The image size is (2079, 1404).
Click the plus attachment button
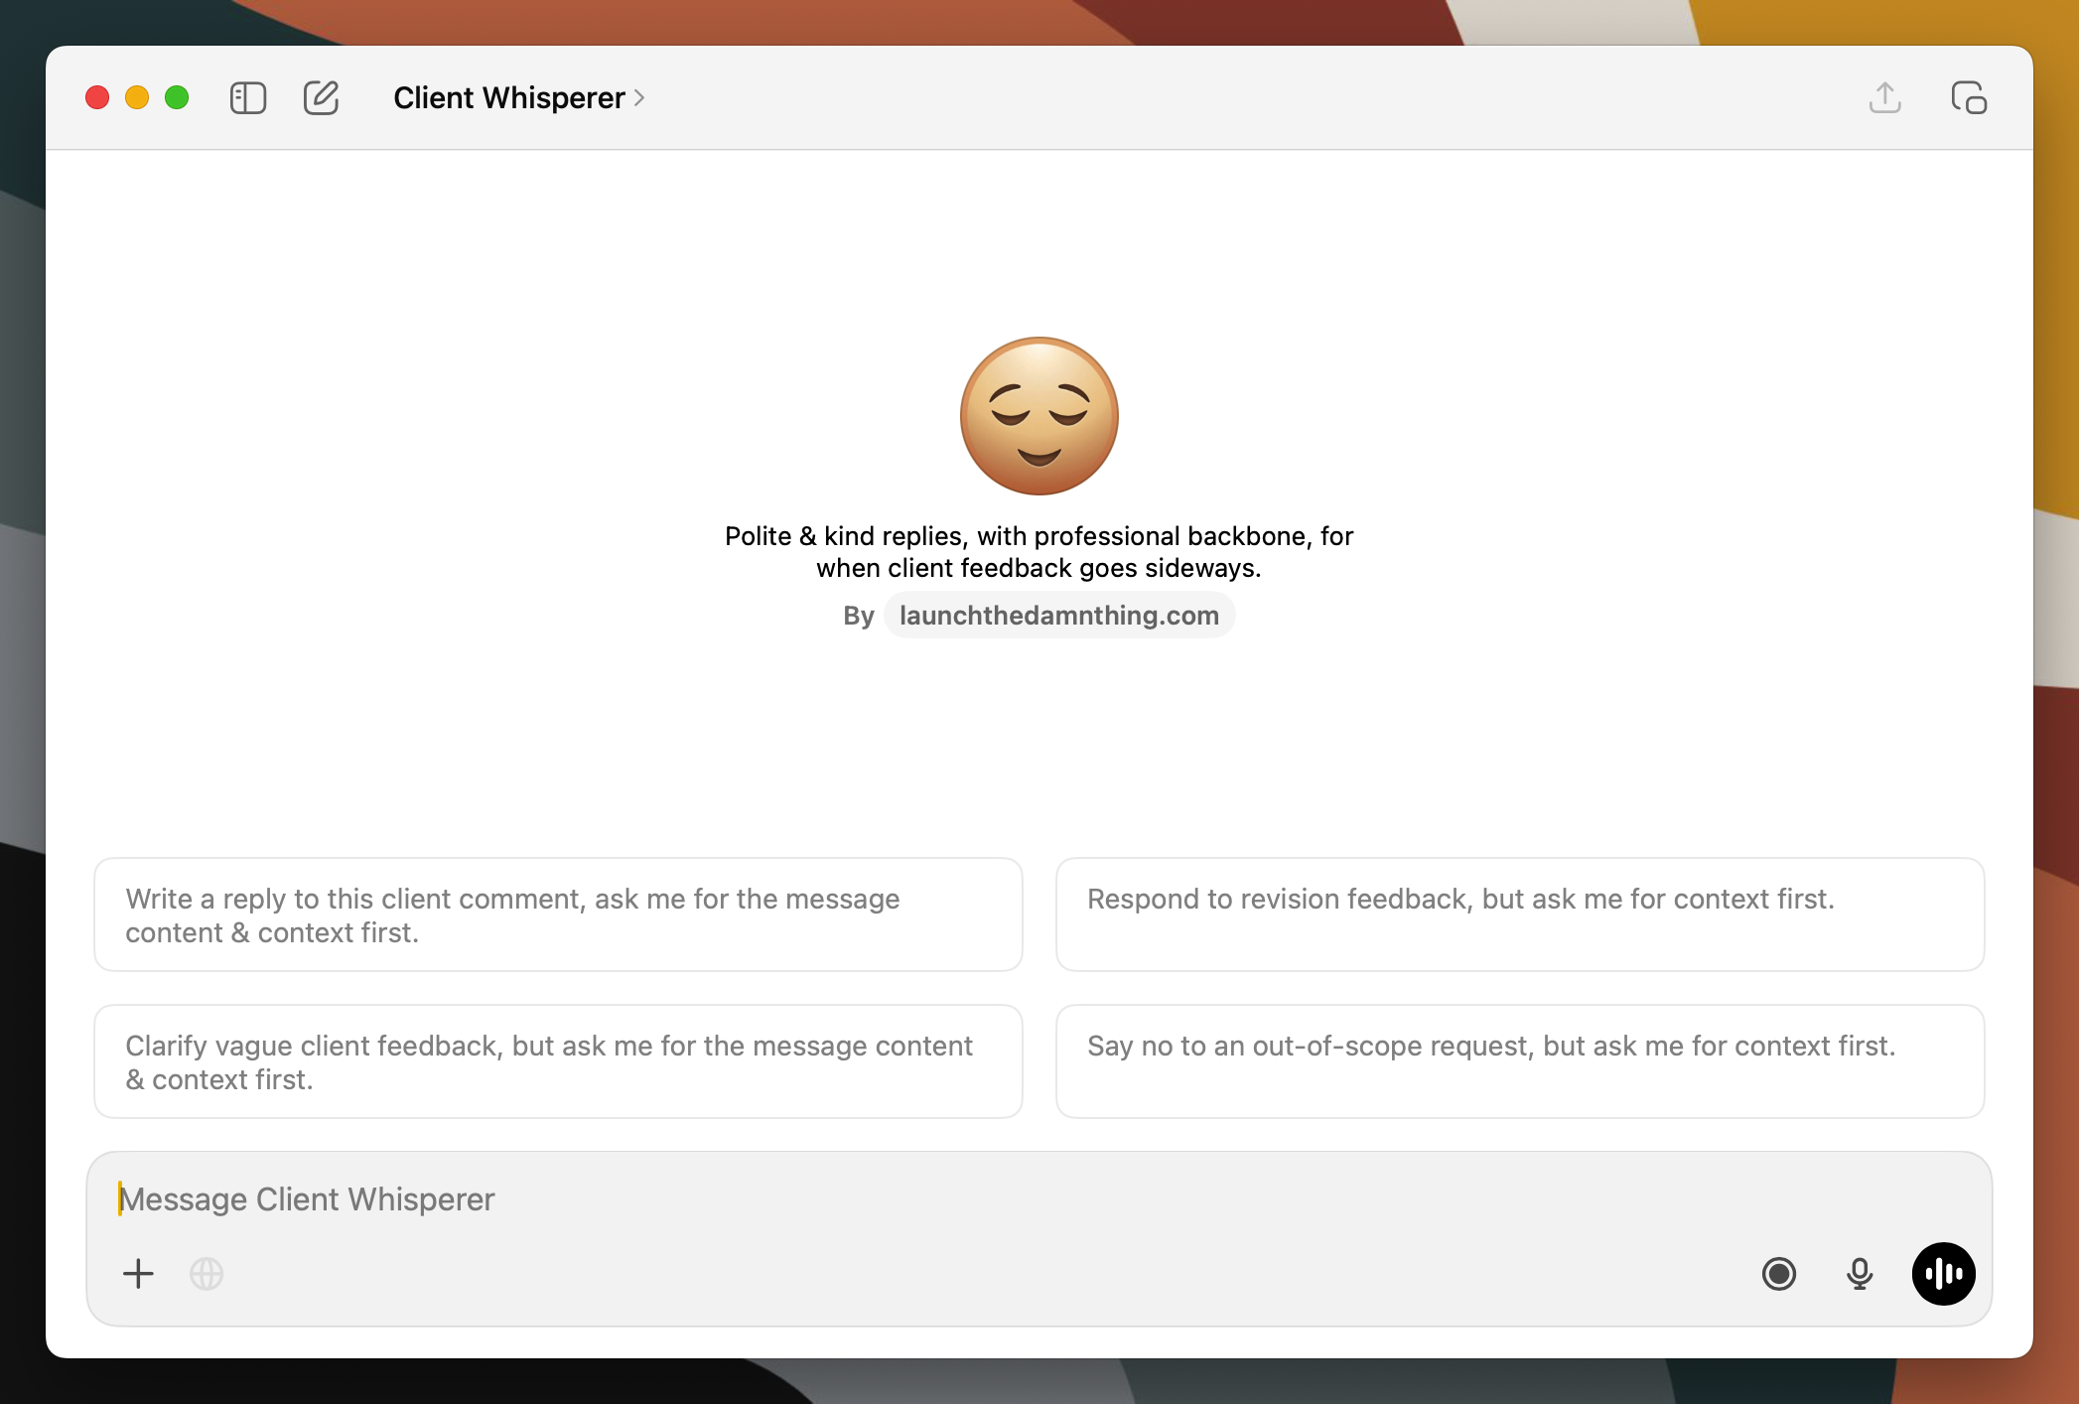click(x=139, y=1274)
